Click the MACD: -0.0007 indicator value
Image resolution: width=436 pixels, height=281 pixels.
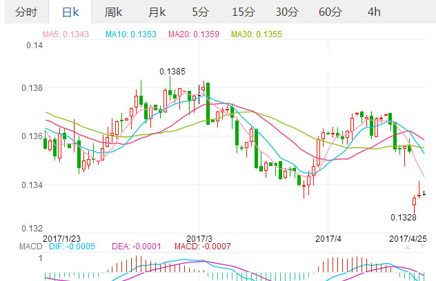click(203, 247)
